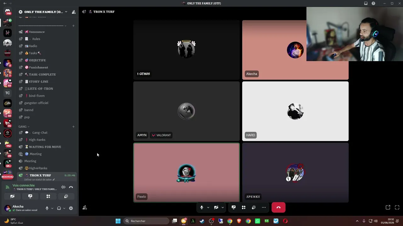The height and width of the screenshot is (226, 403).
Task: Open the bind-fivem channel
Action: 47,96
